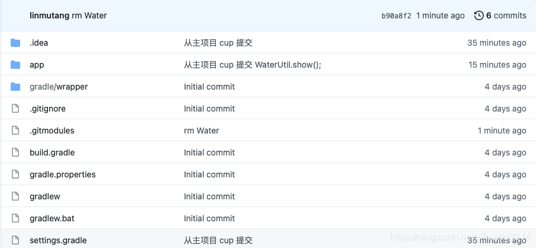
Task: Click the .gitignore file icon
Action: [x=15, y=109]
